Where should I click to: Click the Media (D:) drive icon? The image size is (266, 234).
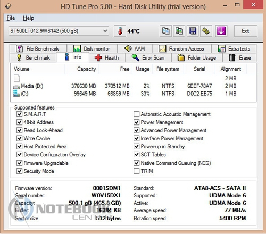point(16,87)
